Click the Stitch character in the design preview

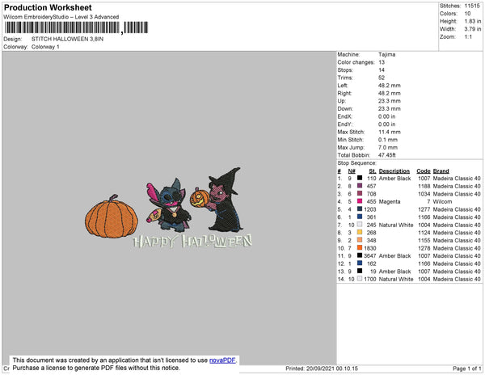coord(167,205)
